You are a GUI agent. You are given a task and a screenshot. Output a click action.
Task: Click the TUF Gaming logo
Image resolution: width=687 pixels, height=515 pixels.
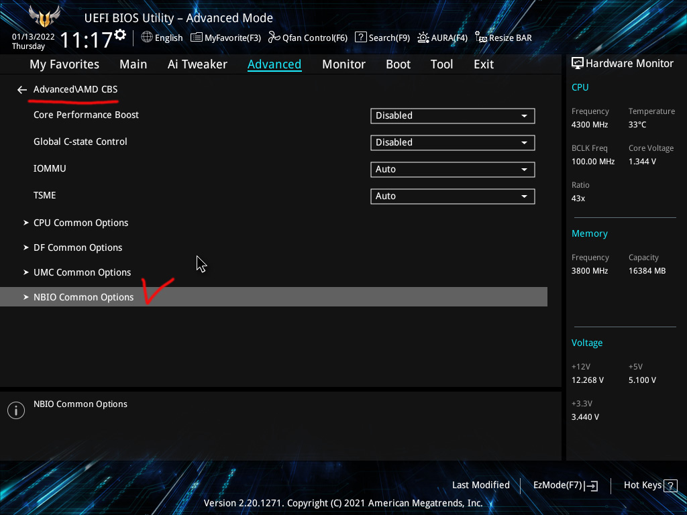point(44,16)
